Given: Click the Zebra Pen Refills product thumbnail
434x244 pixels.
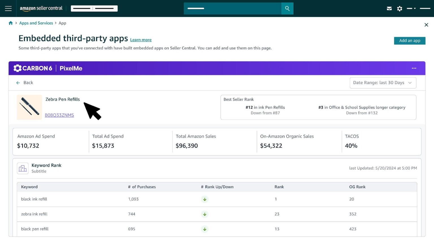Looking at the screenshot, I should (x=29, y=107).
